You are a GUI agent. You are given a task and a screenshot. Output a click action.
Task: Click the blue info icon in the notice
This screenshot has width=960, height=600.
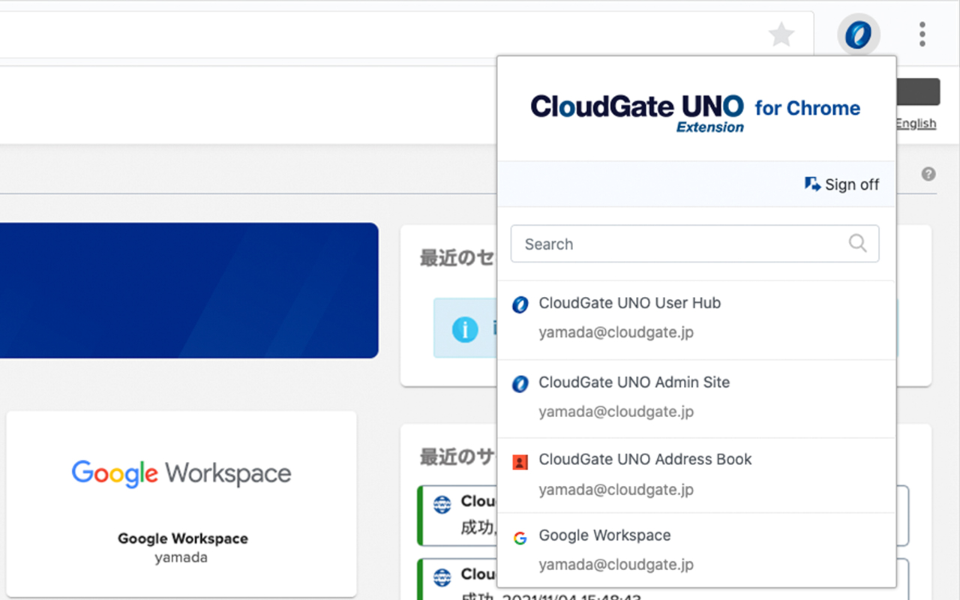(465, 328)
